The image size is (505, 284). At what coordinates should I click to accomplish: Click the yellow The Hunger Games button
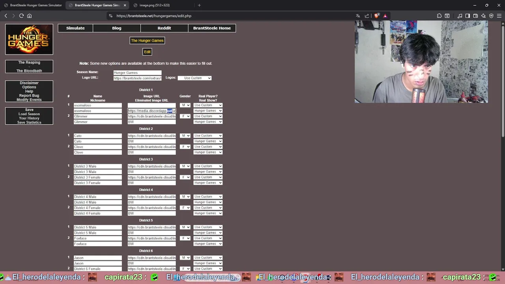147,41
